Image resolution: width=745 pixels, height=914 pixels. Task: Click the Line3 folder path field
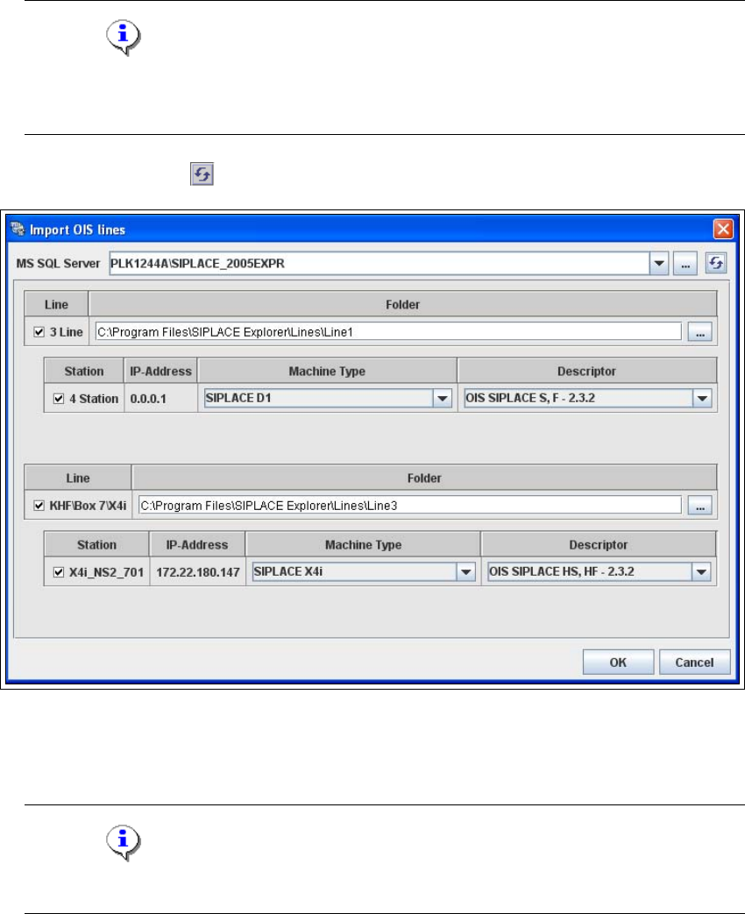[x=410, y=506]
